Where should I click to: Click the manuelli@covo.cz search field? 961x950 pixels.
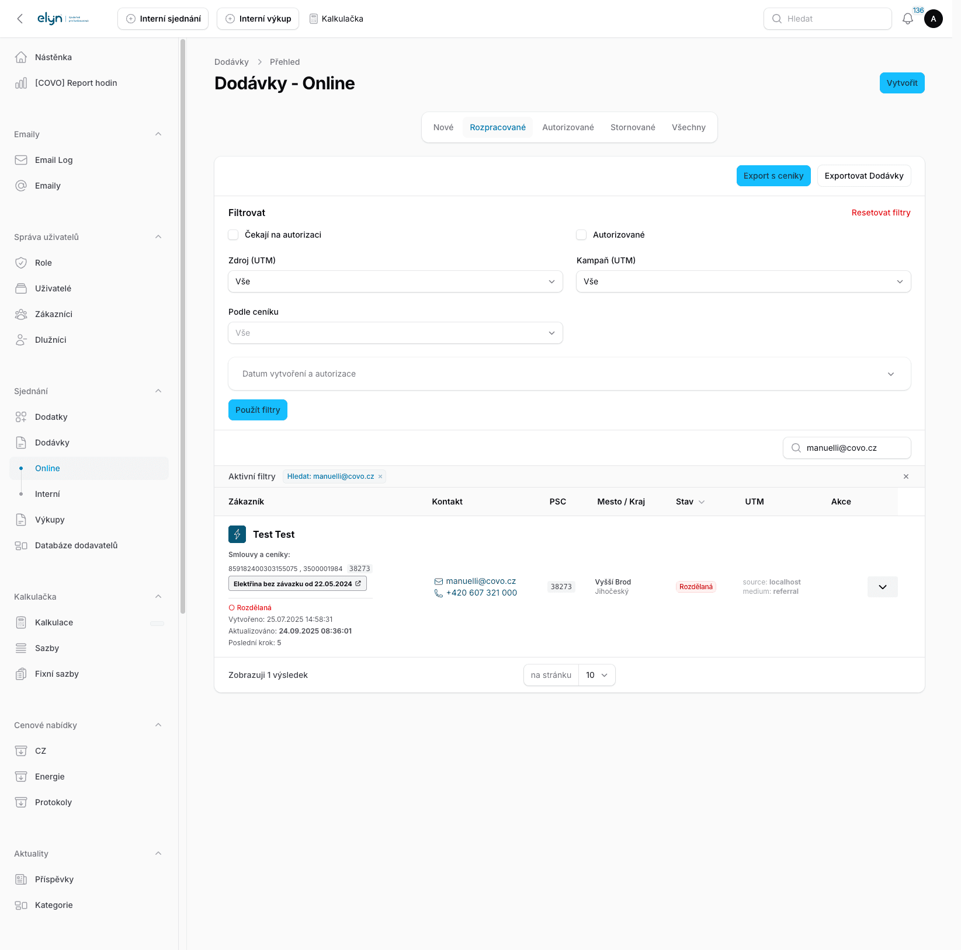(846, 447)
